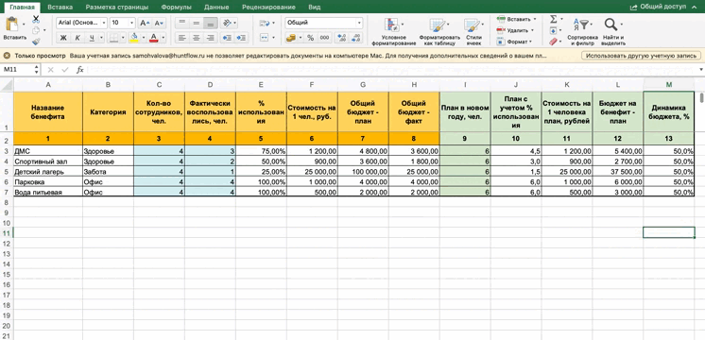Open the Формат cells dropdown
Image resolution: width=705 pixels, height=340 pixels.
click(x=514, y=42)
